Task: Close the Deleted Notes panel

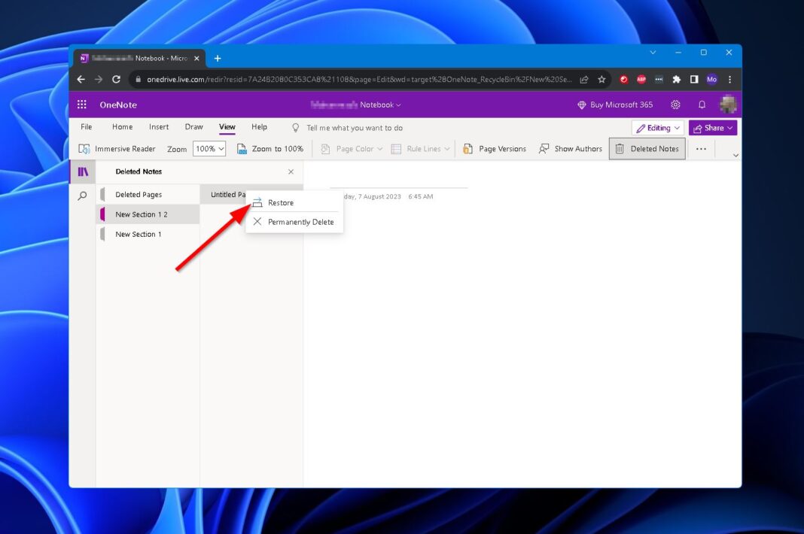Action: point(291,171)
